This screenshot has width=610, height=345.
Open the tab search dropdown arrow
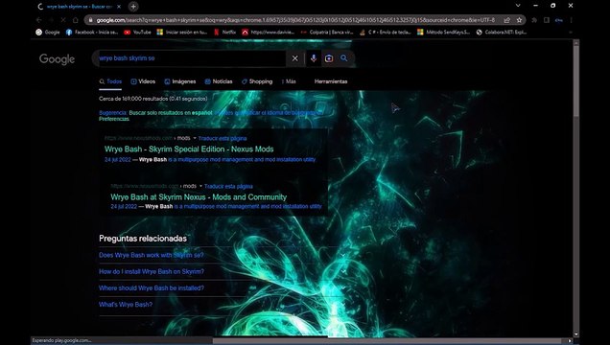(x=518, y=6)
